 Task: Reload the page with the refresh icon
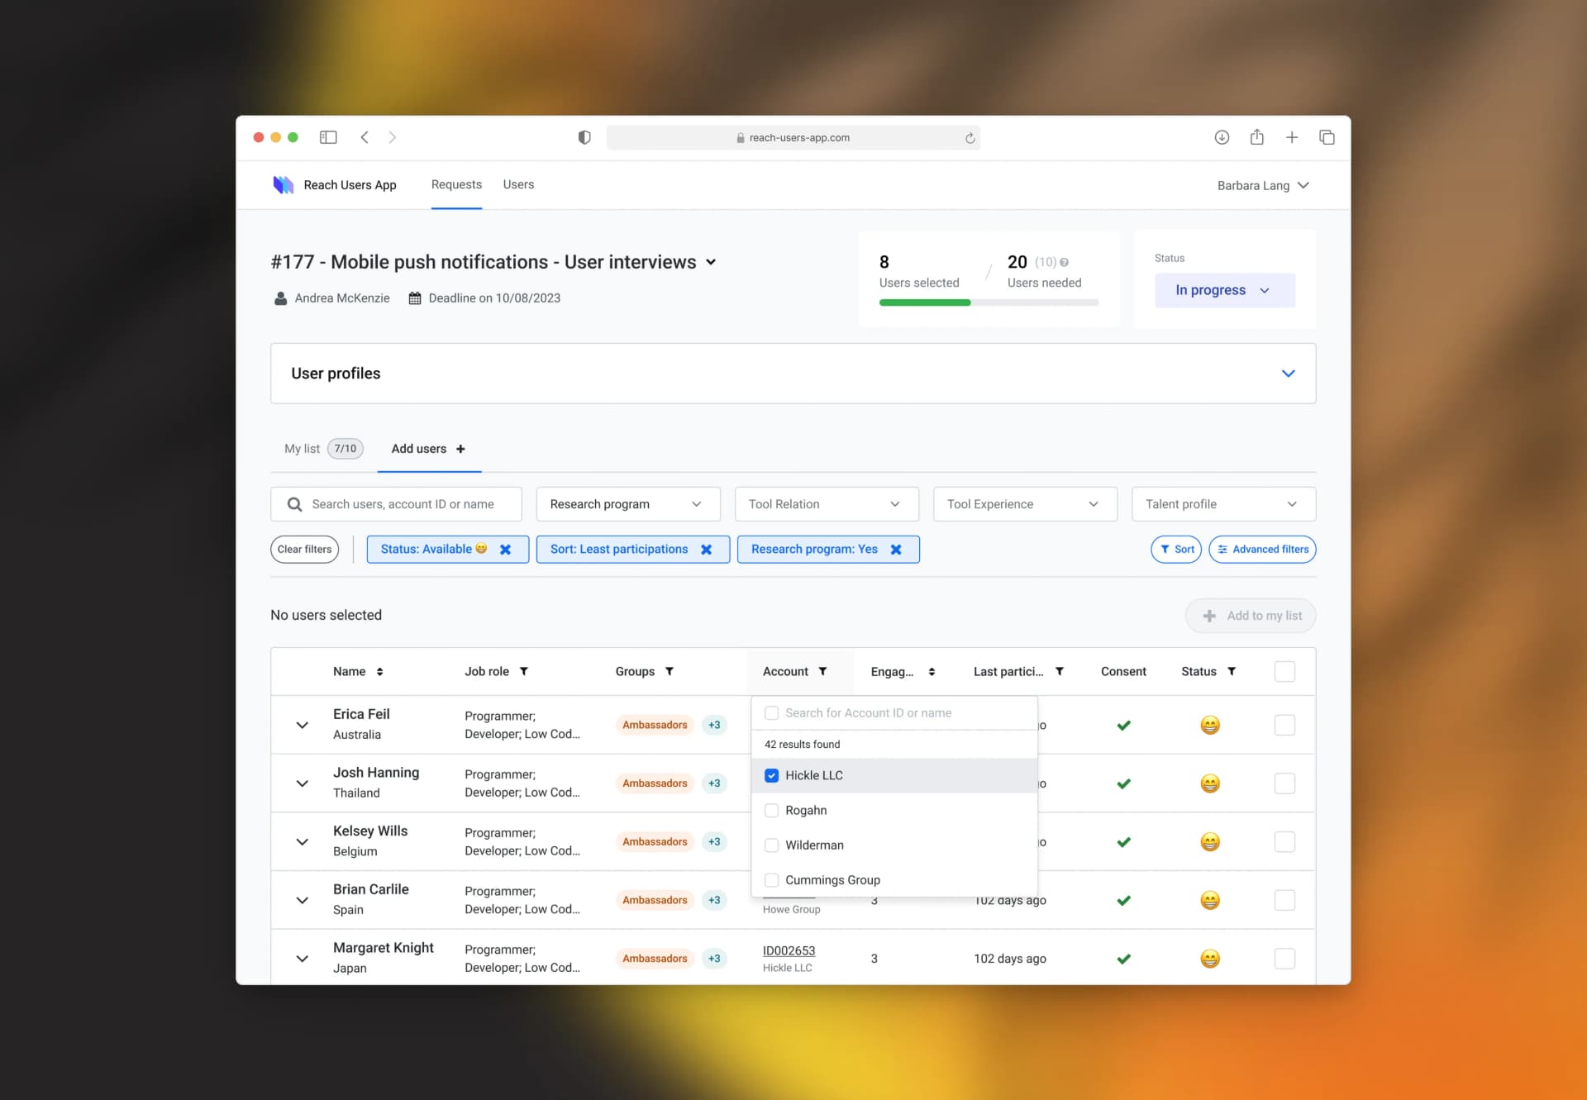pos(970,138)
